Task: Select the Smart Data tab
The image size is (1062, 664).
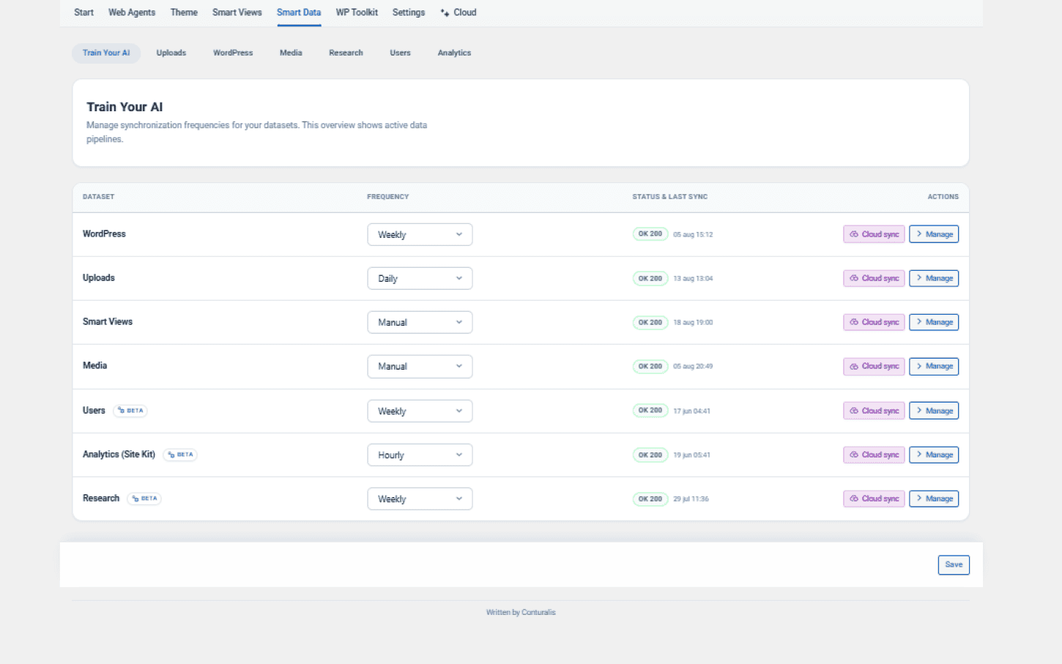Action: point(299,12)
